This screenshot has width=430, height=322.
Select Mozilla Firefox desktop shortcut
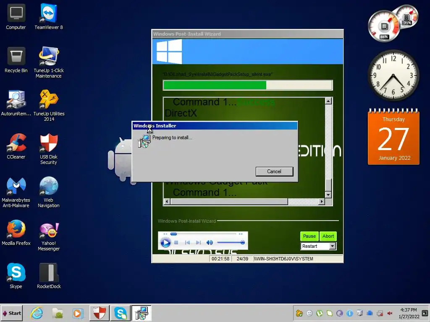(16, 233)
